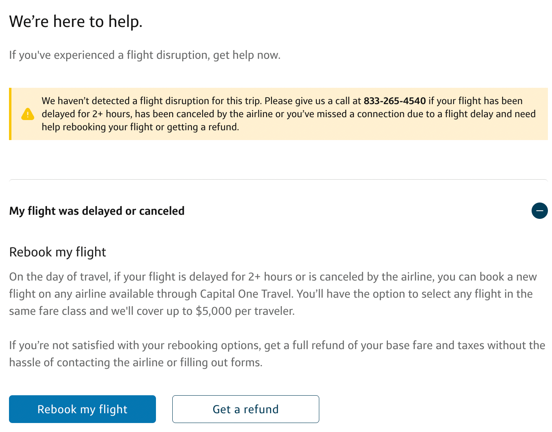Click the yellow left border of alert banner
Image resolution: width=552 pixels, height=432 pixels.
click(x=10, y=114)
